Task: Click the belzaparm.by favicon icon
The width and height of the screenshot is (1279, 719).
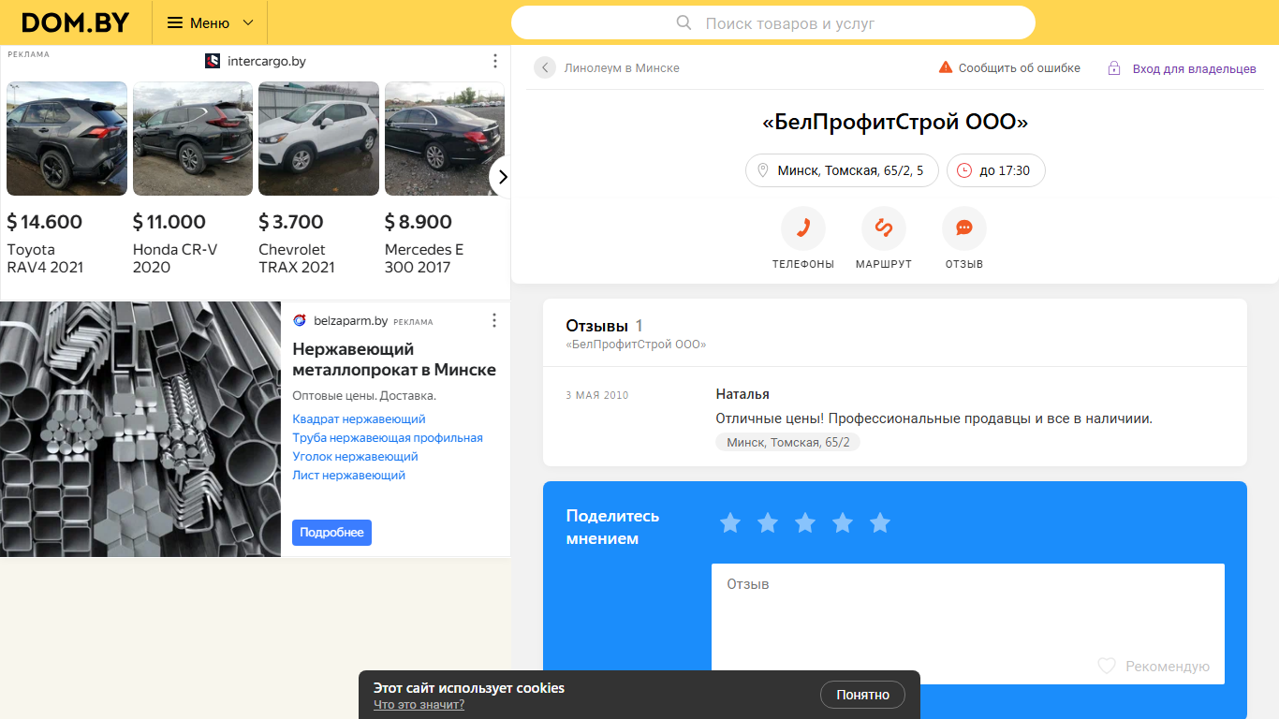Action: coord(300,320)
